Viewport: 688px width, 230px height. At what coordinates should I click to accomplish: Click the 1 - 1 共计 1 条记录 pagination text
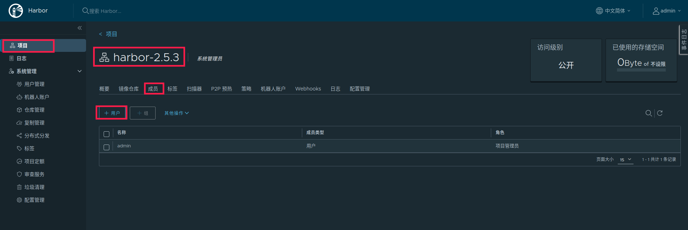tap(659, 160)
